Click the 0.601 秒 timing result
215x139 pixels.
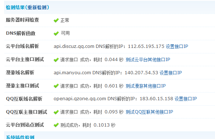114,86
